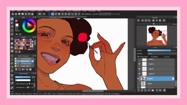Click the floppy disk Save icon

26,14
